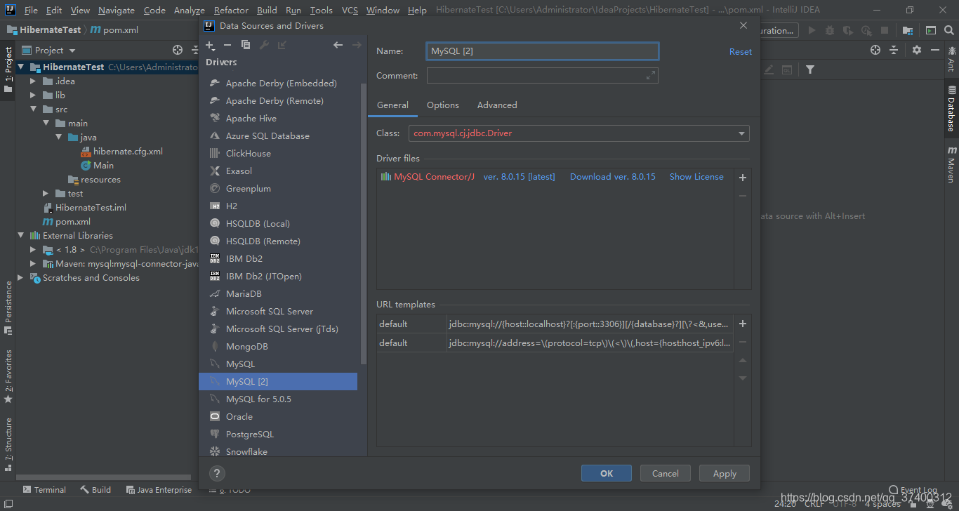Switch to the Options tab

[443, 105]
